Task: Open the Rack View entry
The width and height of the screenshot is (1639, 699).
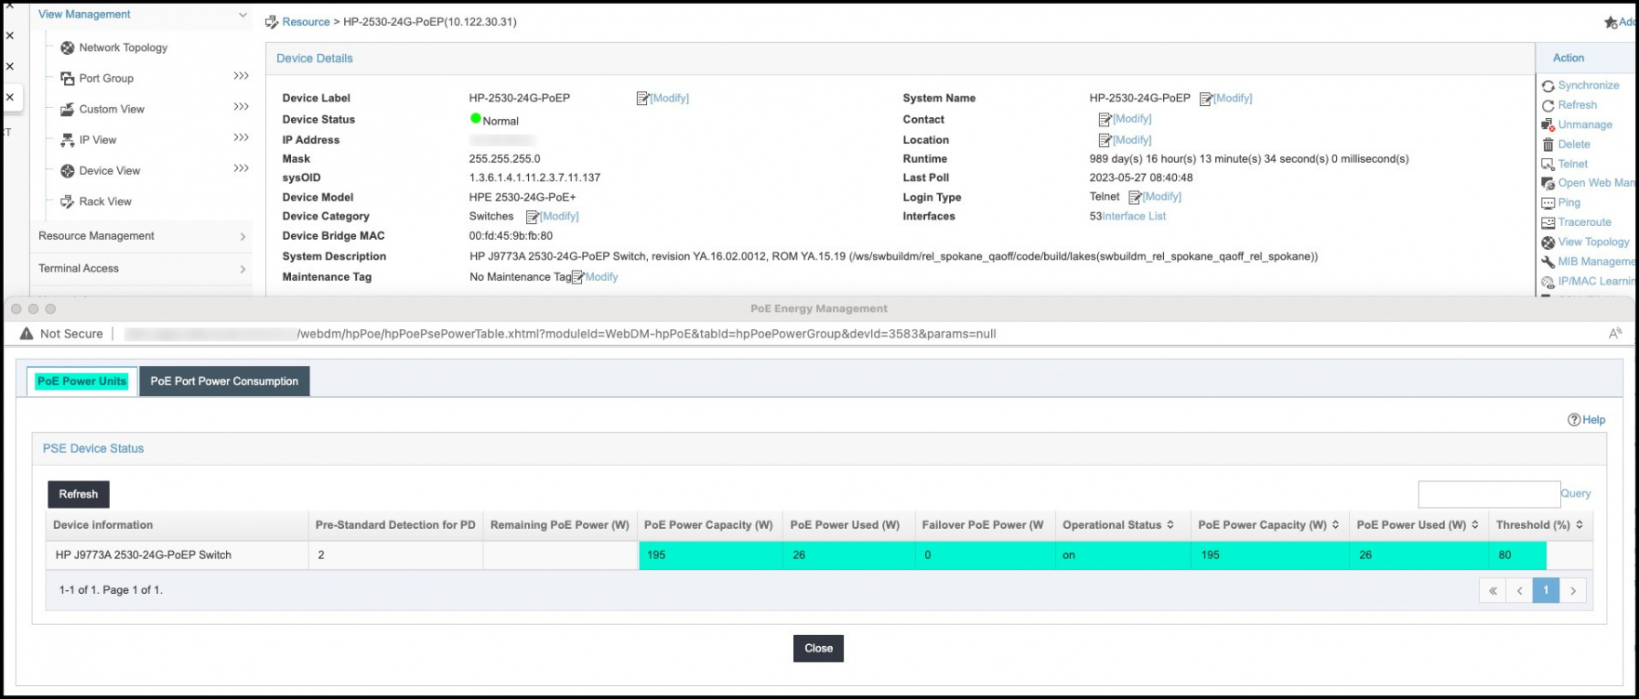Action: [105, 201]
